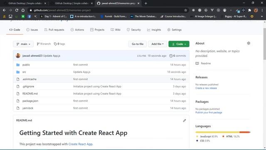266x150 pixels.
Task: Open the Update App.js commit message in header
Action: 52,56
